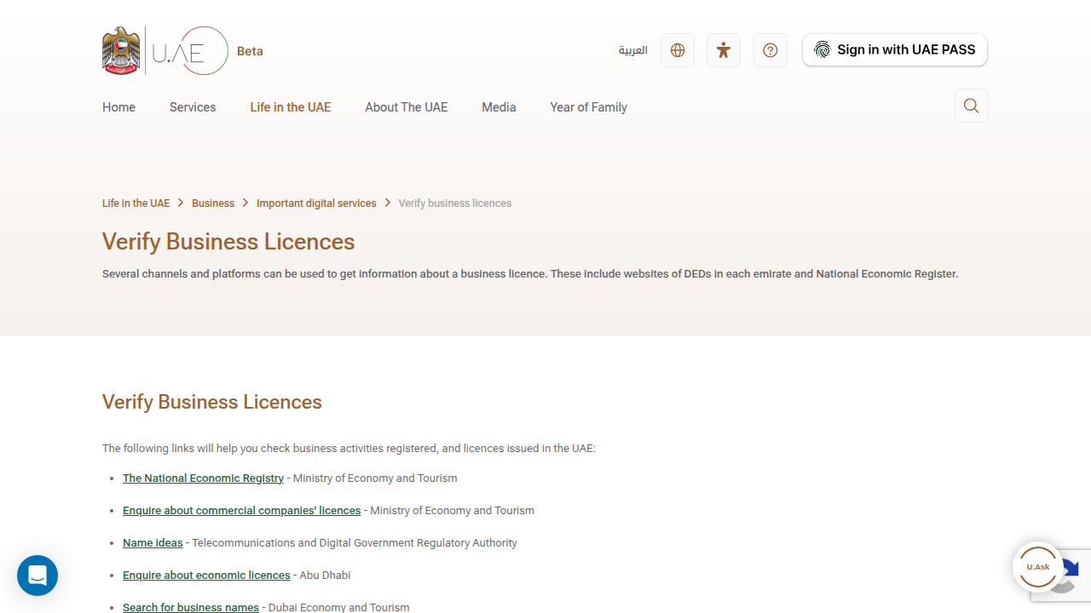This screenshot has width=1091, height=613.
Task: Sign in with UAE PASS
Action: [895, 50]
